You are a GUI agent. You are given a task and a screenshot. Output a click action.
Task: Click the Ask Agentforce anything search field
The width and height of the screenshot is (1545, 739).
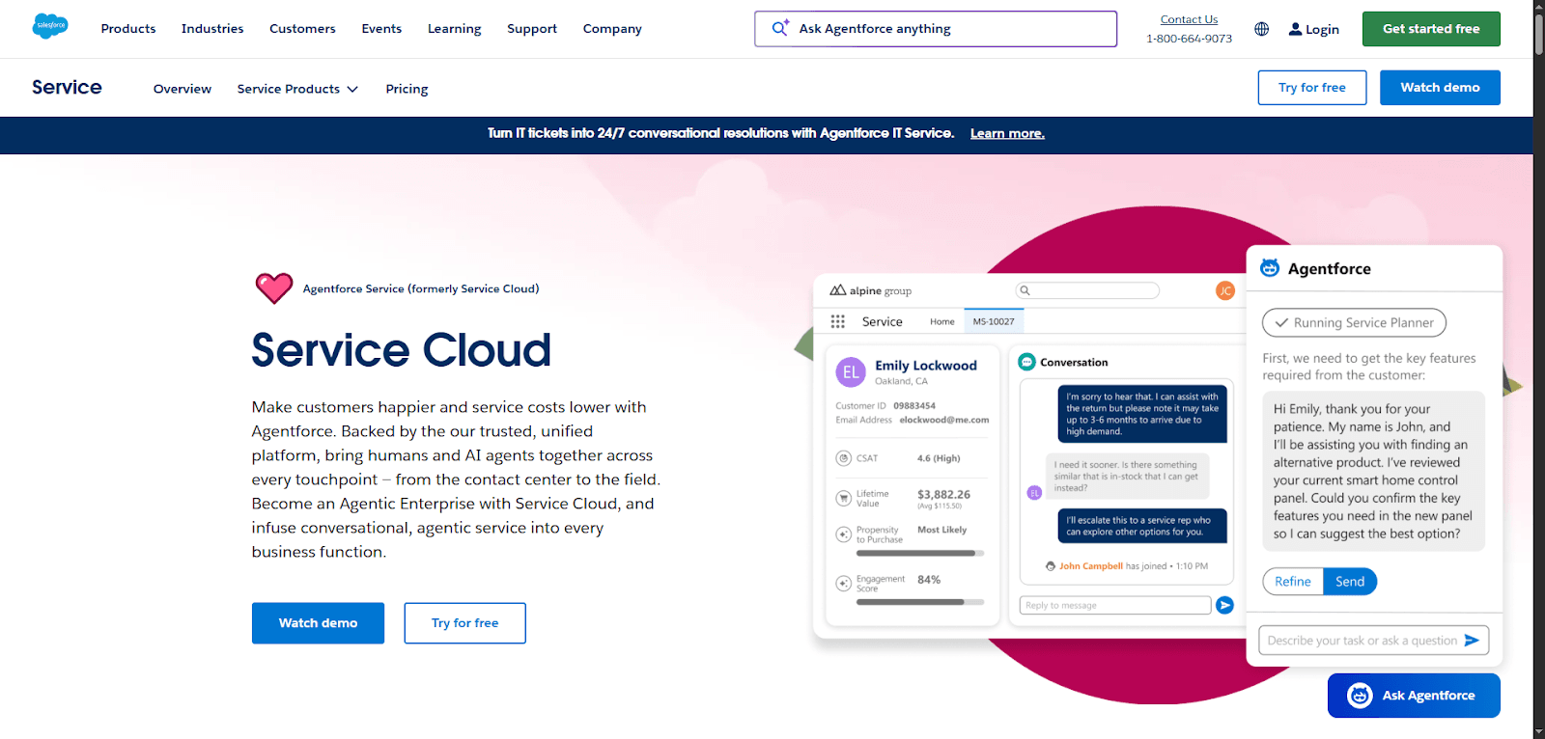click(x=936, y=29)
